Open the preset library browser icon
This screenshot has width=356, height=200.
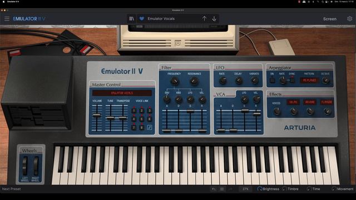[x=132, y=18]
